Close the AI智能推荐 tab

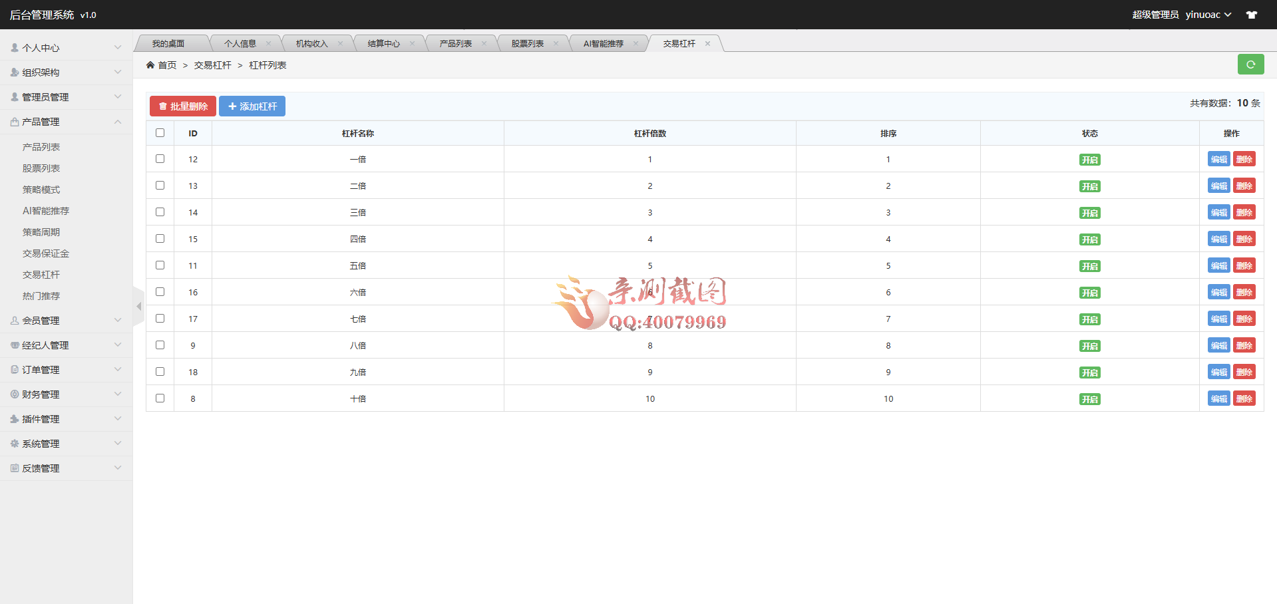click(636, 44)
